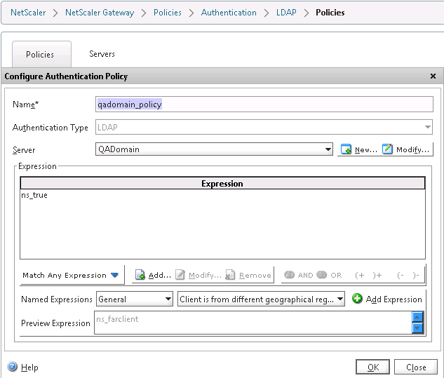Click the Modify server icon button
This screenshot has width=444, height=378.
(388, 149)
